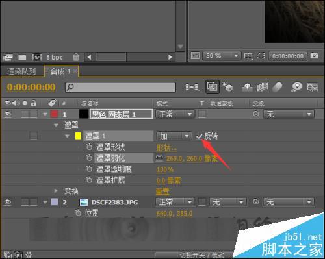Click lavender label color of layer 2
The width and height of the screenshot is (325, 259).
point(54,202)
